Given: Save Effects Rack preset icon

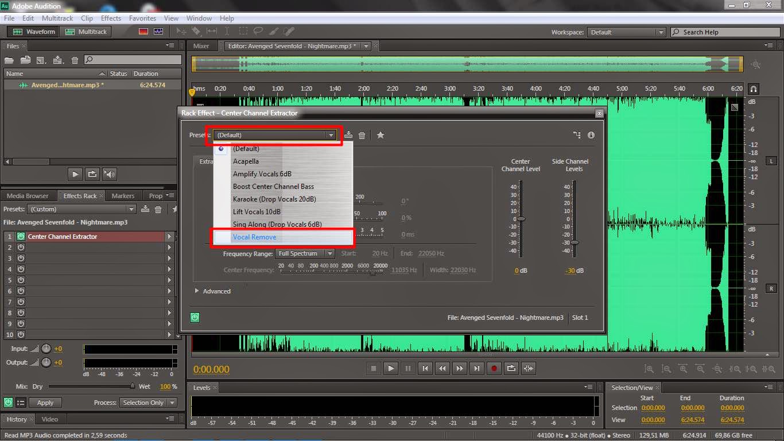Looking at the screenshot, I should 146,209.
